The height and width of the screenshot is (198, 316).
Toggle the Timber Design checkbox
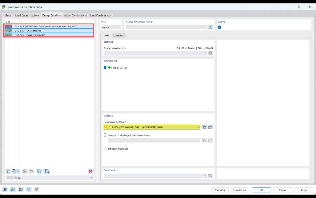coord(105,68)
